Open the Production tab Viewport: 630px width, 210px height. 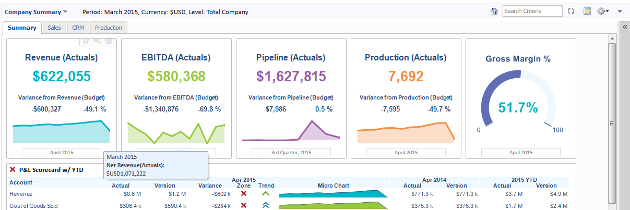(x=109, y=28)
